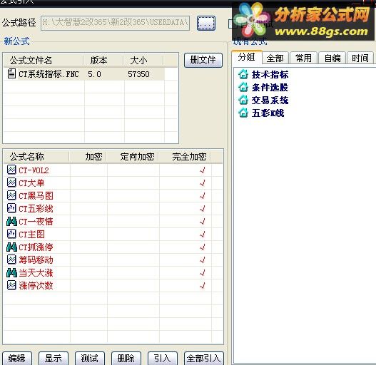Sort by the 公式文件名 column header
The image size is (376, 365).
coord(44,60)
